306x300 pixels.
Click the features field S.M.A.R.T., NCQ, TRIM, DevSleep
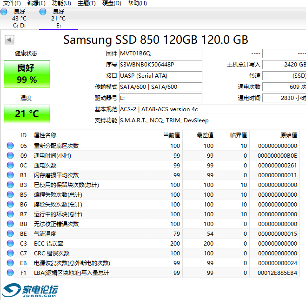coord(213,120)
